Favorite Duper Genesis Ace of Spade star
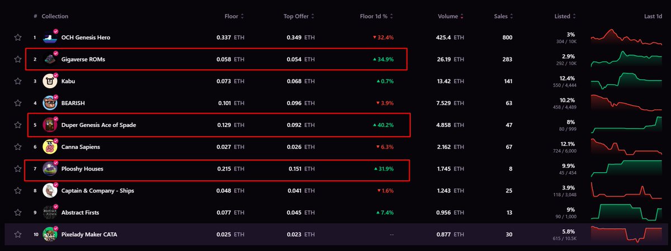This screenshot has width=671, height=251. click(18, 125)
